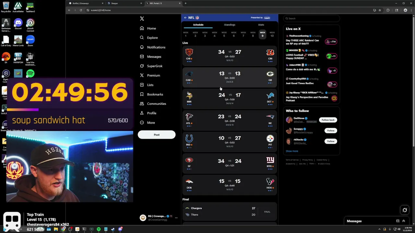The width and height of the screenshot is (415, 233).
Task: Open Chrome extensions puzzle icon
Action: (x=388, y=10)
